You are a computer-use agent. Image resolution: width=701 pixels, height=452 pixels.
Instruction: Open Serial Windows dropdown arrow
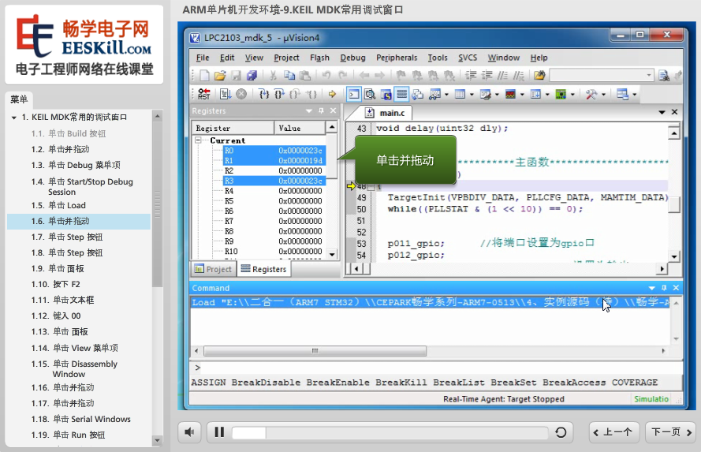(497, 95)
